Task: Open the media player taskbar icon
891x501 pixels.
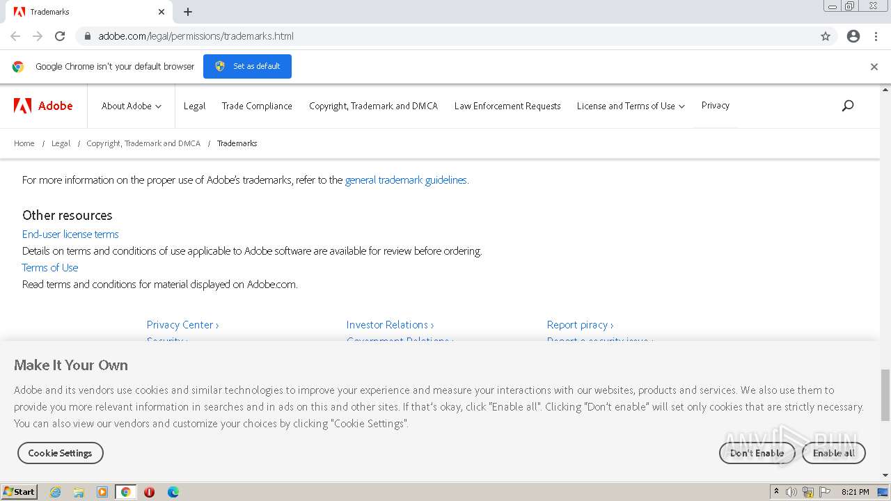Action: tap(102, 492)
